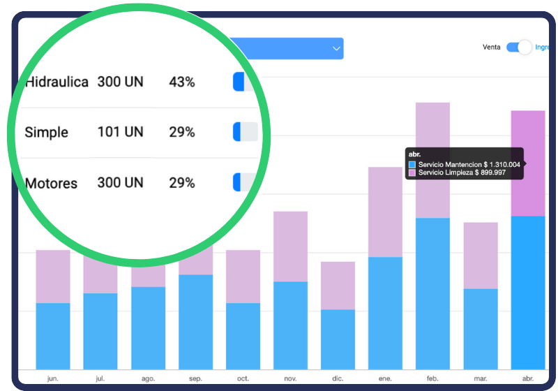Select the Hidraulica row label
558x391 pixels.
56,82
